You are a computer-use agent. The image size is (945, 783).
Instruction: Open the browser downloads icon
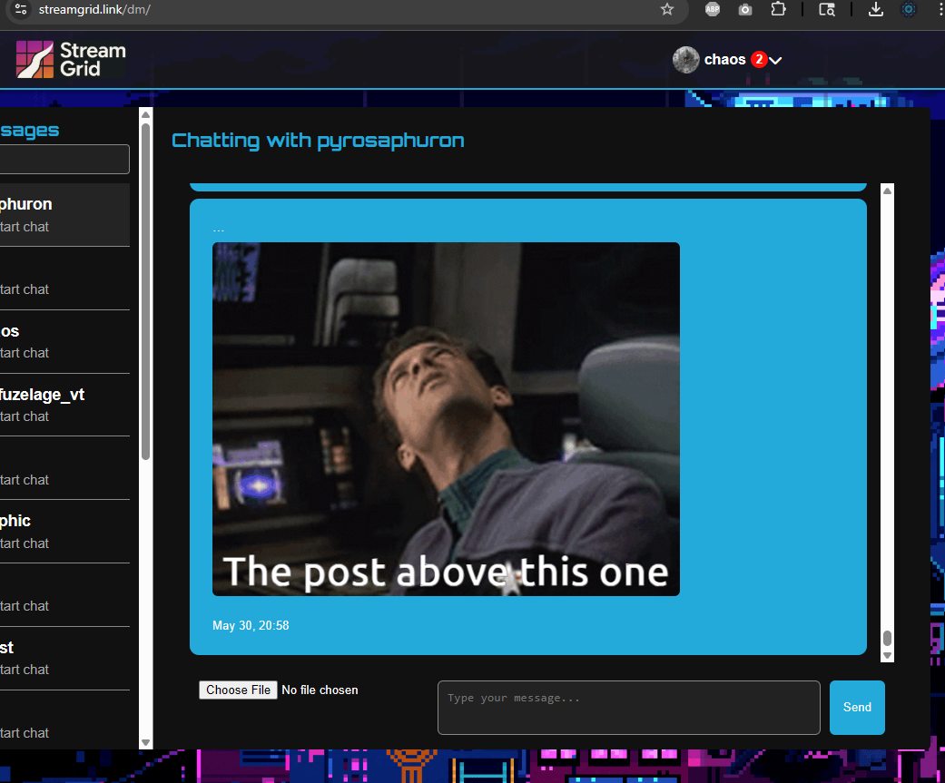click(876, 9)
